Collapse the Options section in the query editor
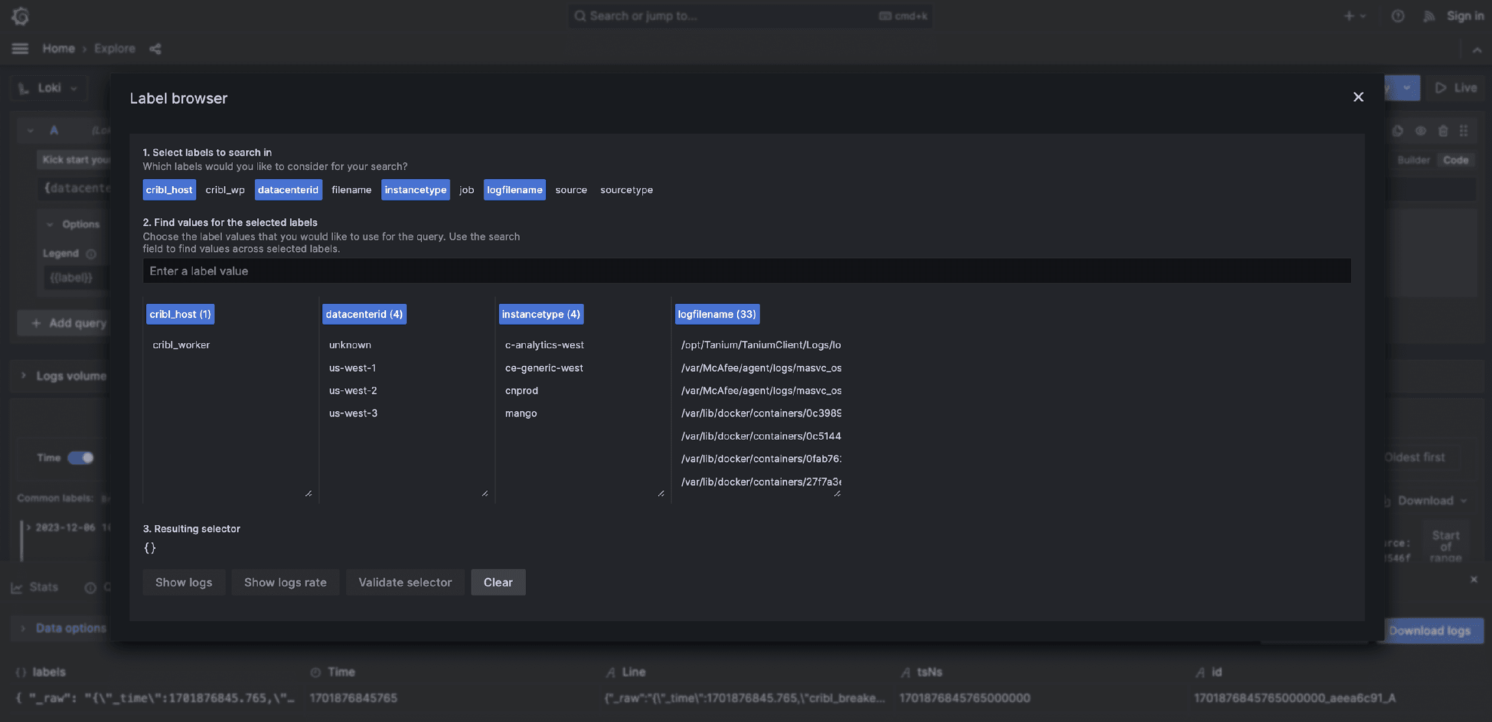 click(x=50, y=224)
